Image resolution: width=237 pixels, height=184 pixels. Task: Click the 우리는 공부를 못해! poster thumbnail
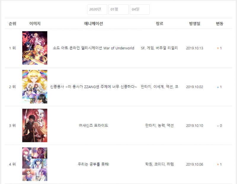click(x=35, y=164)
